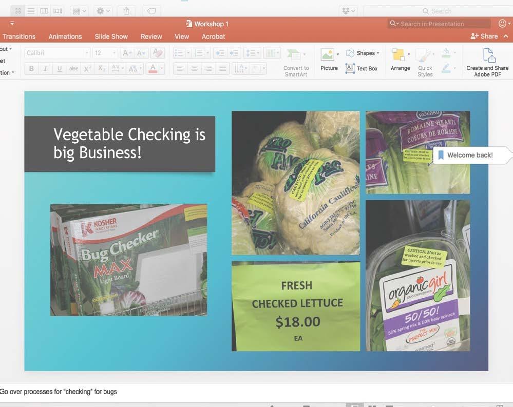Toggle Bold formatting

31,69
